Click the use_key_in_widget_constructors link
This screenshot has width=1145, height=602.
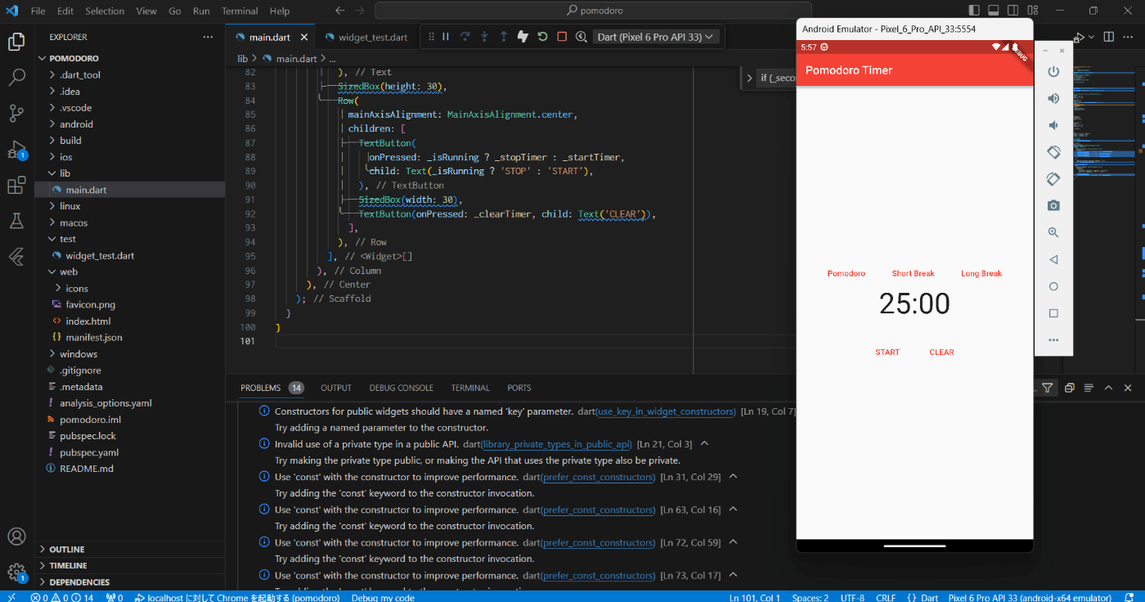(x=665, y=411)
